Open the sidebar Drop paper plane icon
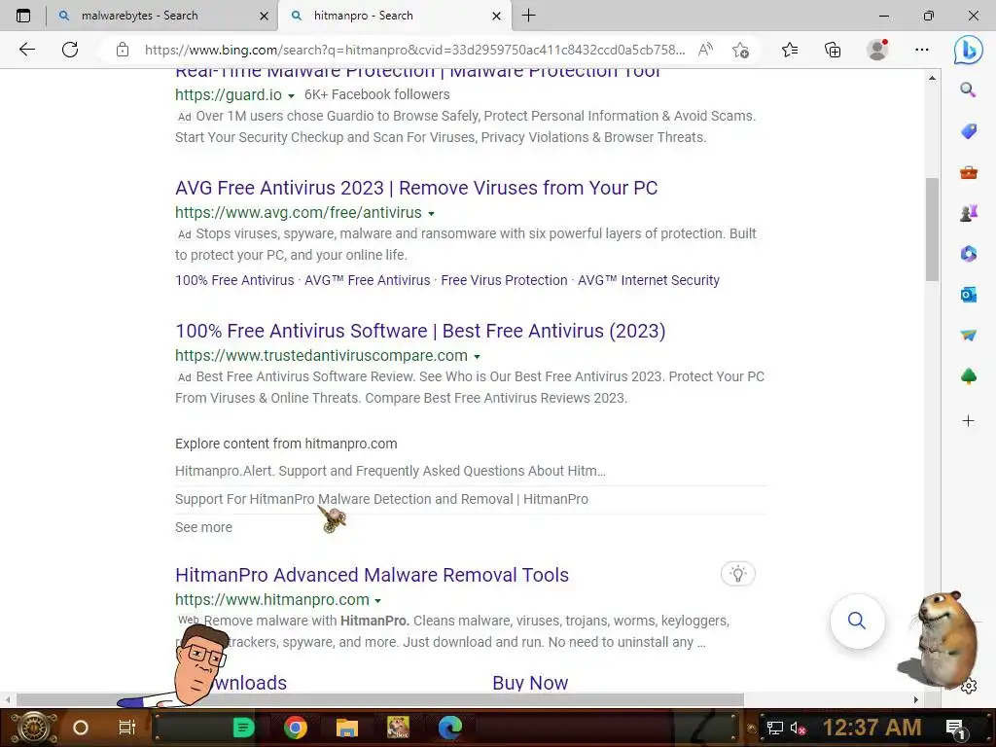 [x=968, y=335]
